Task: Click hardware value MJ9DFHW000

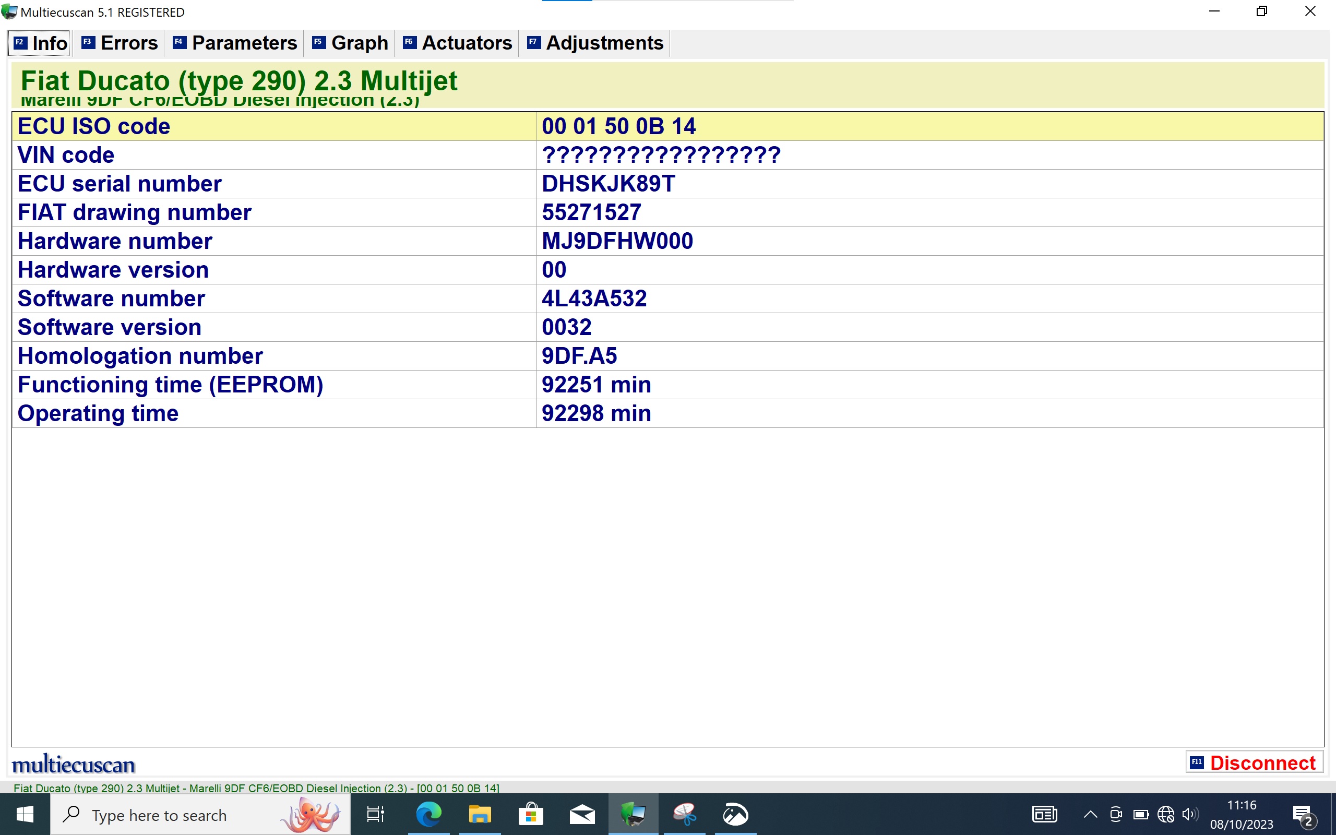Action: click(x=618, y=241)
